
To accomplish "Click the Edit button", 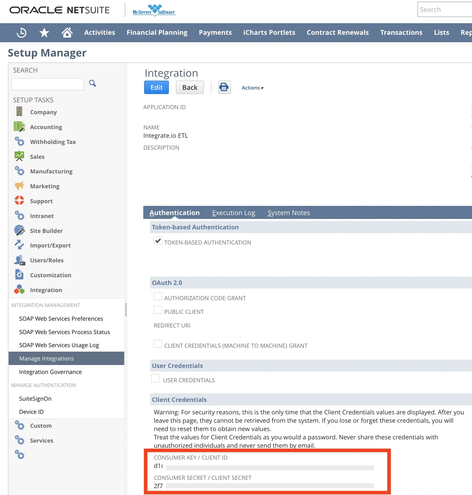I will 156,87.
